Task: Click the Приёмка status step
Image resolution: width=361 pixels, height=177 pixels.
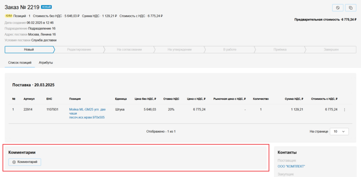Action: click(x=280, y=50)
